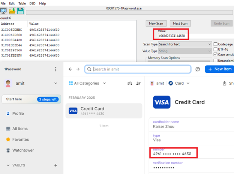The image size is (234, 174).
Task: Click the sort order icon
Action: pos(138,83)
